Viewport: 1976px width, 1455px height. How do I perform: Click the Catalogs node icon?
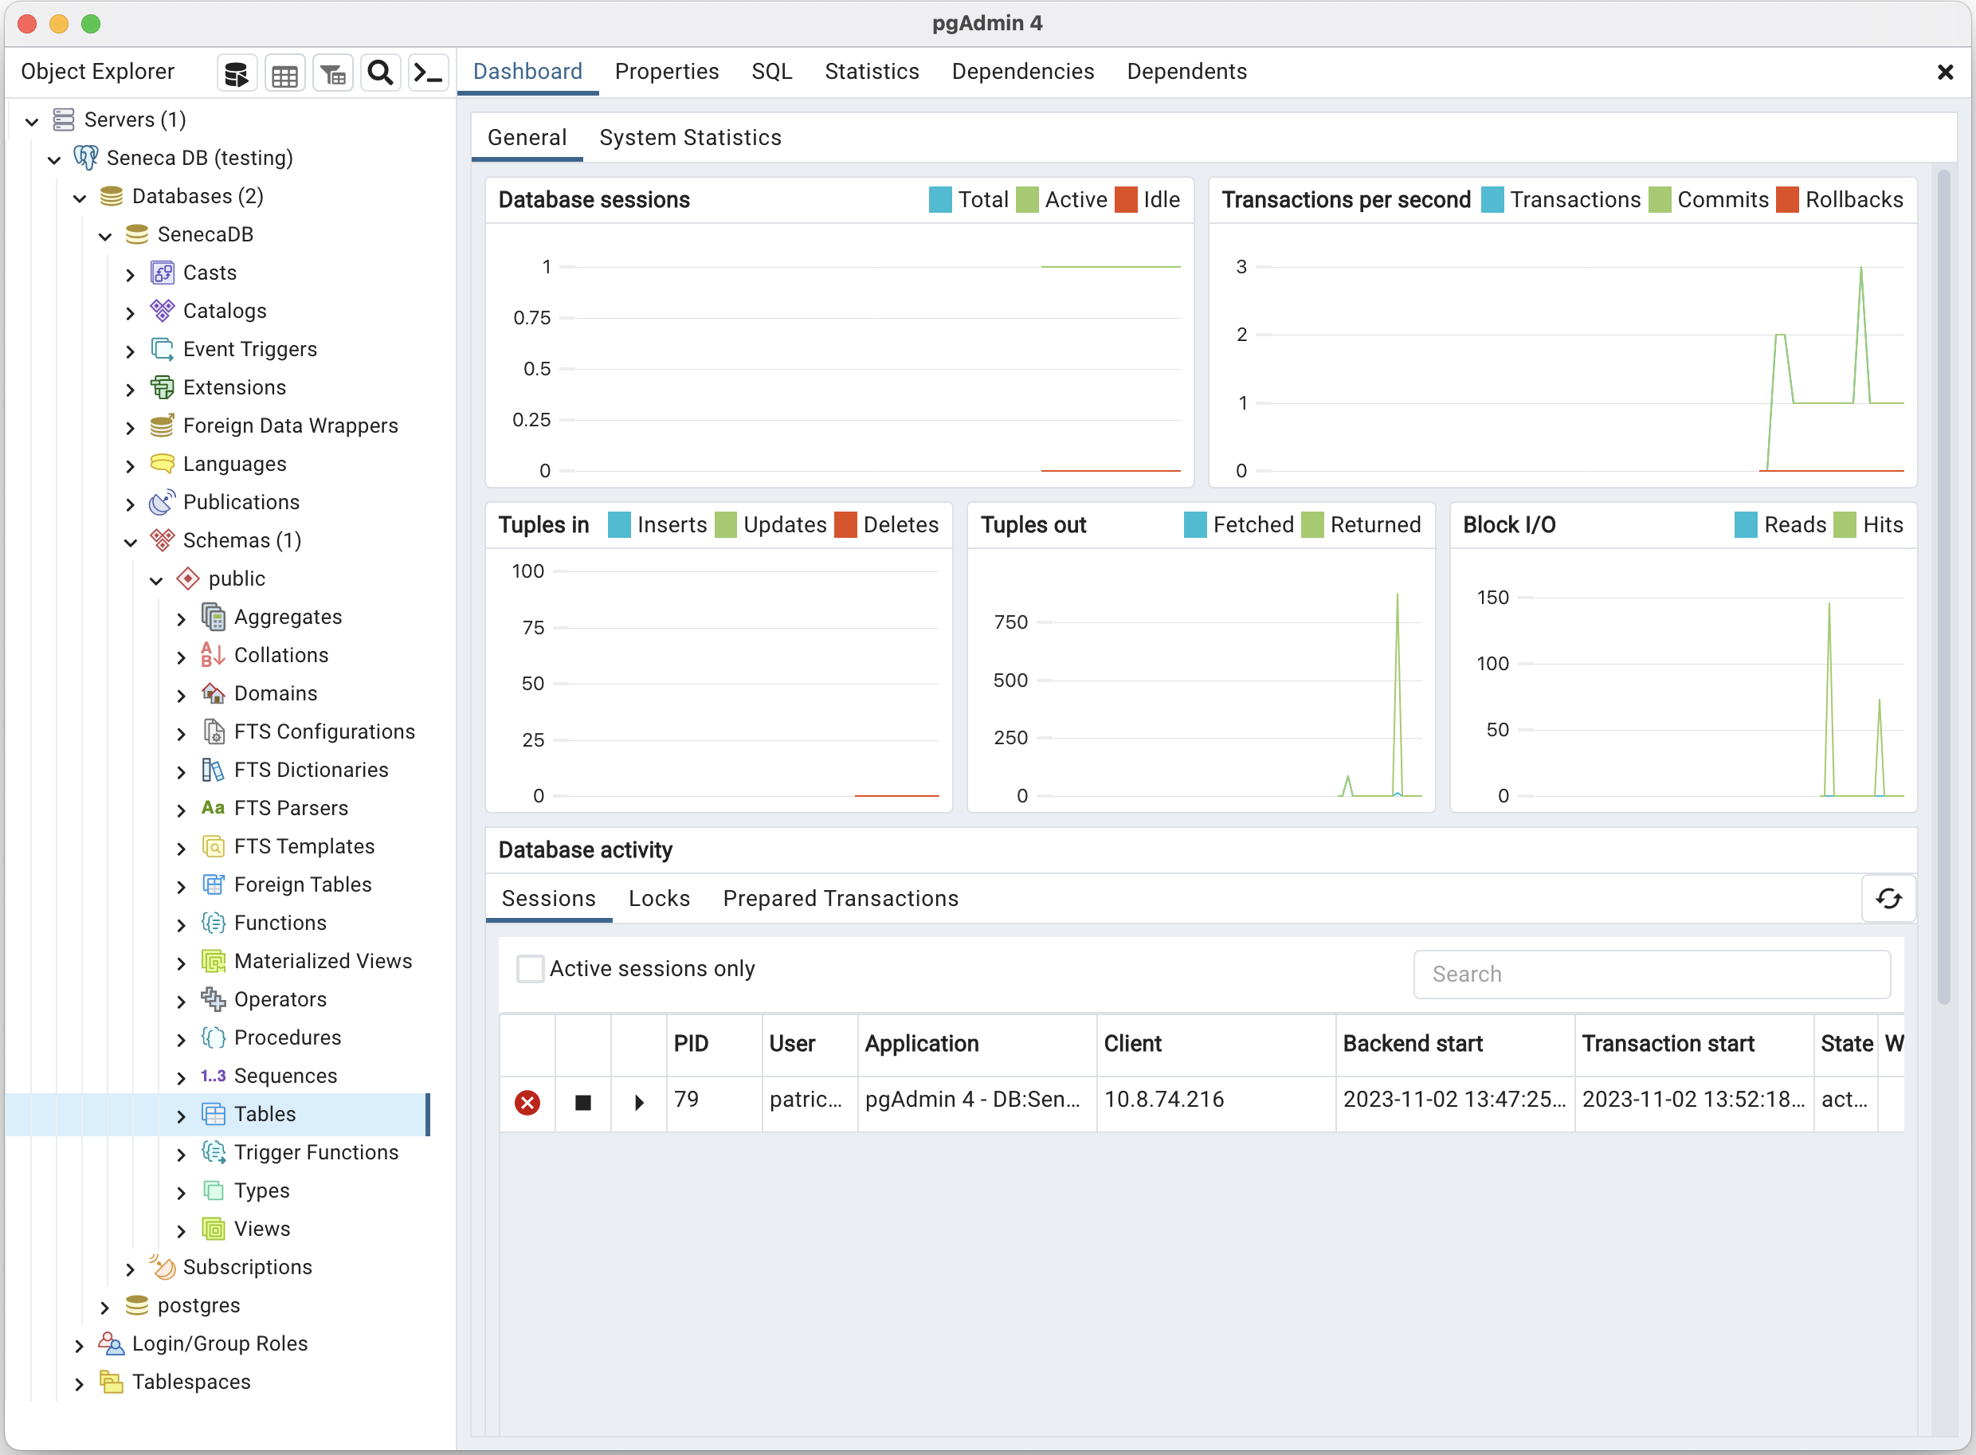163,311
